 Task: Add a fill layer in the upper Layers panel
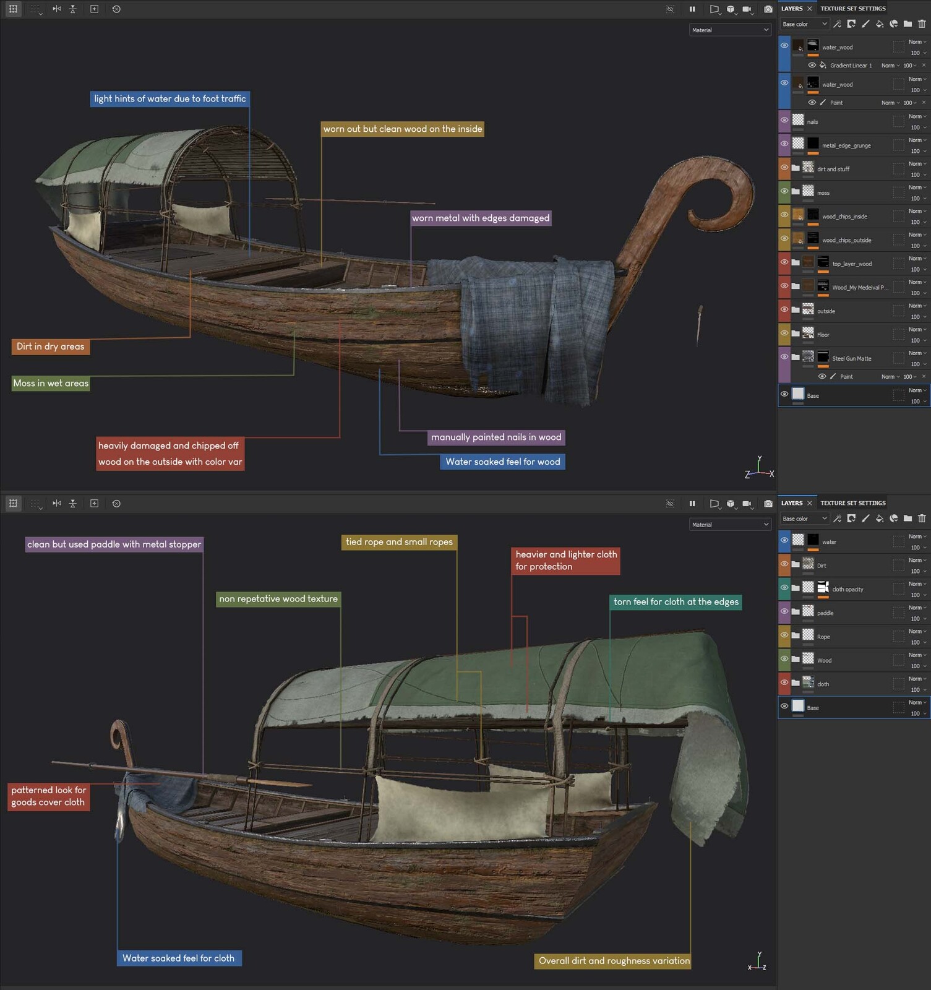coord(880,24)
